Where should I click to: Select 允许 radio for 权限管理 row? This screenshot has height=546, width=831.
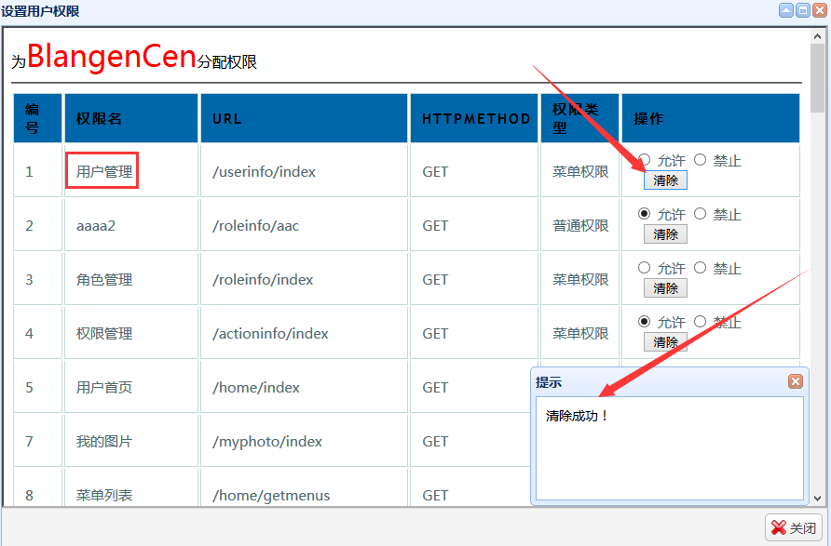pyautogui.click(x=644, y=322)
